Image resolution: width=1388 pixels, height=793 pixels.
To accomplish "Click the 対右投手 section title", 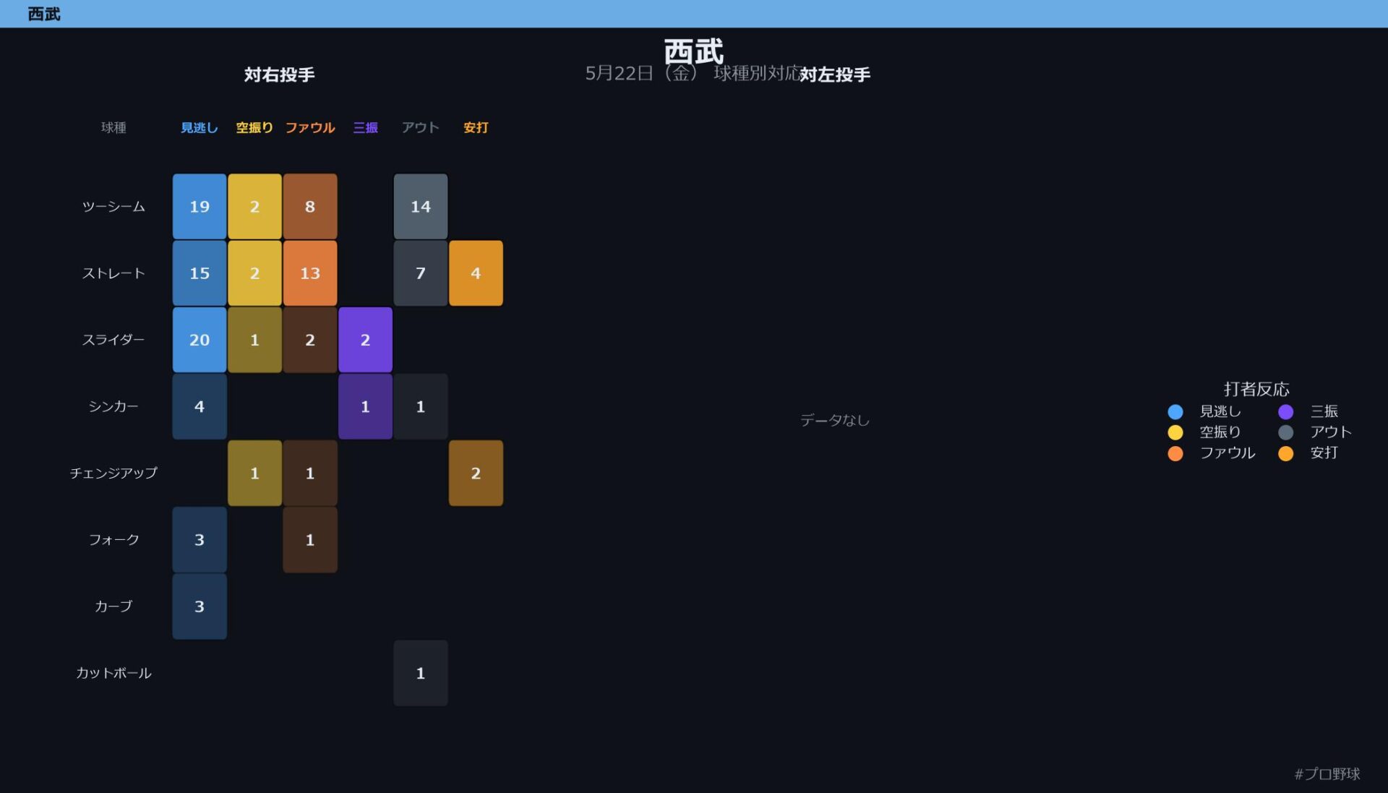I will 279,74.
